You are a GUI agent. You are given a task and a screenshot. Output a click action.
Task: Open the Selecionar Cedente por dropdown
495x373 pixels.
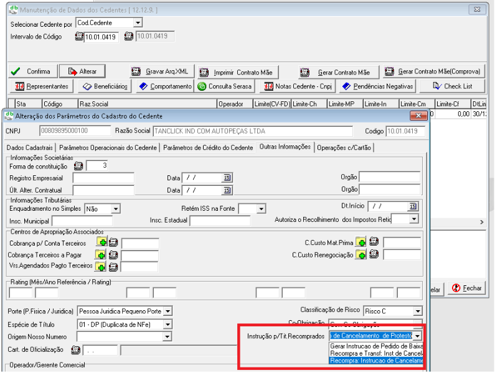click(x=138, y=22)
